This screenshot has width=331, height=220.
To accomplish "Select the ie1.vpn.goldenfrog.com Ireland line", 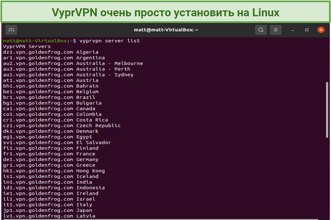I will [x=51, y=194].
